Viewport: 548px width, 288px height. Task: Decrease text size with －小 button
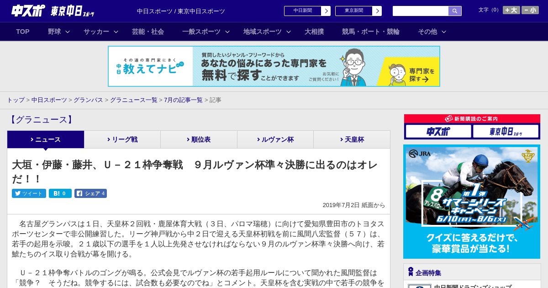[530, 10]
